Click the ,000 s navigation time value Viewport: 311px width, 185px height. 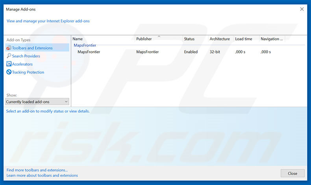point(266,52)
